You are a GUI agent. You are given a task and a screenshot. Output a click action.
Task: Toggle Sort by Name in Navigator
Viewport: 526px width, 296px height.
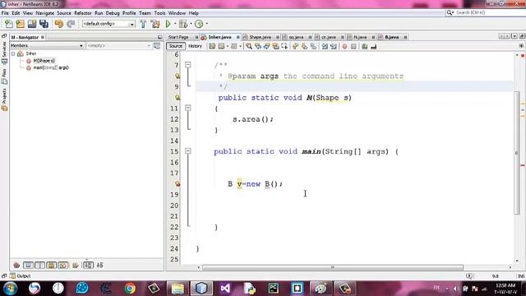(88, 265)
